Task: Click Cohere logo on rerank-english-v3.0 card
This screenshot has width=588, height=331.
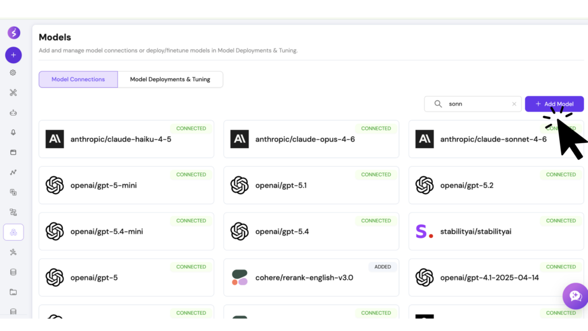Action: click(239, 278)
